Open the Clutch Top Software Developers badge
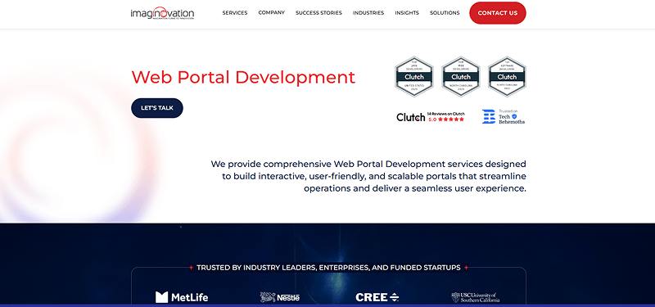This screenshot has height=307, width=655. (507, 76)
